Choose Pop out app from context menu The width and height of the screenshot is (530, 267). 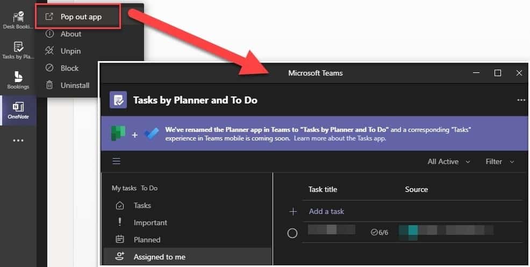[82, 17]
